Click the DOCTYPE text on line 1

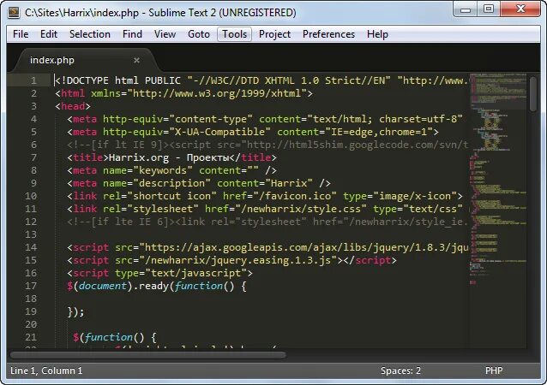(x=85, y=80)
